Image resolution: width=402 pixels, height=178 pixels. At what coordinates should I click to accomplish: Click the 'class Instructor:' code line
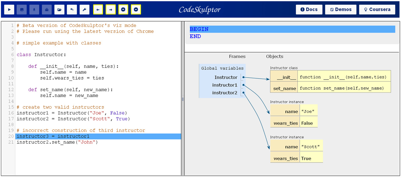[41, 55]
